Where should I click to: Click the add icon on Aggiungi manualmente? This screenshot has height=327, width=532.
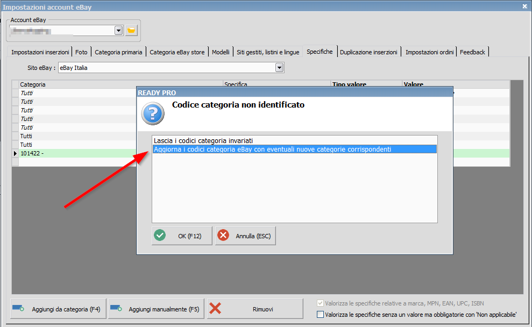116,308
